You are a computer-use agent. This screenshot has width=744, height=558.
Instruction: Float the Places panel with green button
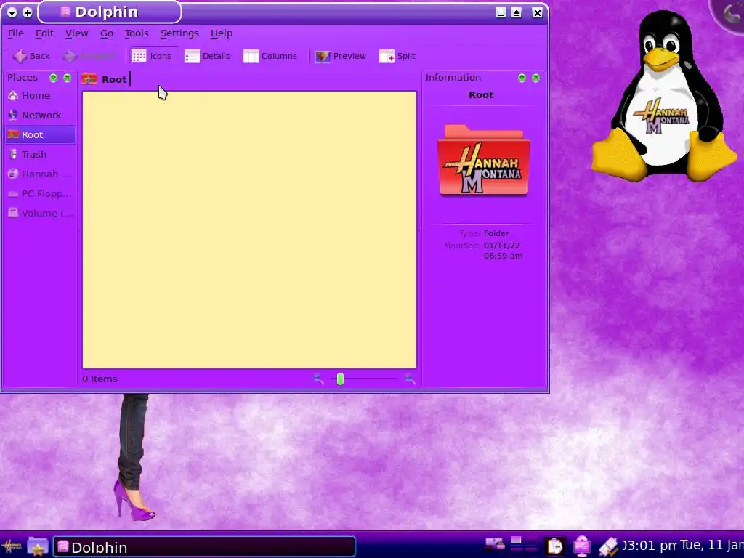coord(53,78)
